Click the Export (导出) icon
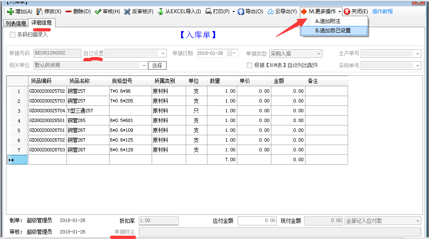The image size is (429, 239). pos(241,11)
